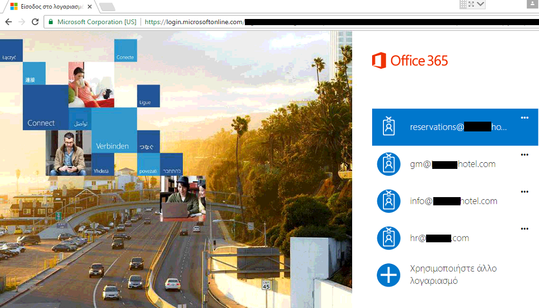Click the gm@ account badge icon
The width and height of the screenshot is (539, 308).
click(x=389, y=164)
